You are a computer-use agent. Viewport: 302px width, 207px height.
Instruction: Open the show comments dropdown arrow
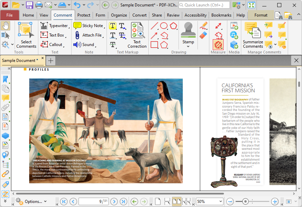click(x=275, y=45)
